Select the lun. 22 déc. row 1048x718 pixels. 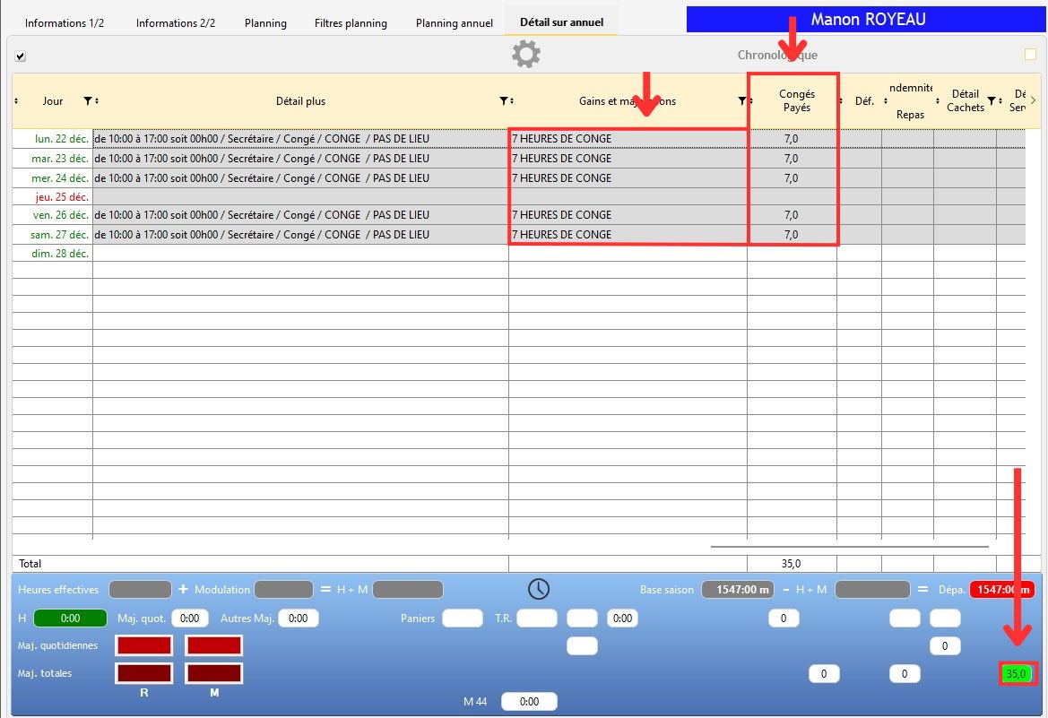click(53, 139)
